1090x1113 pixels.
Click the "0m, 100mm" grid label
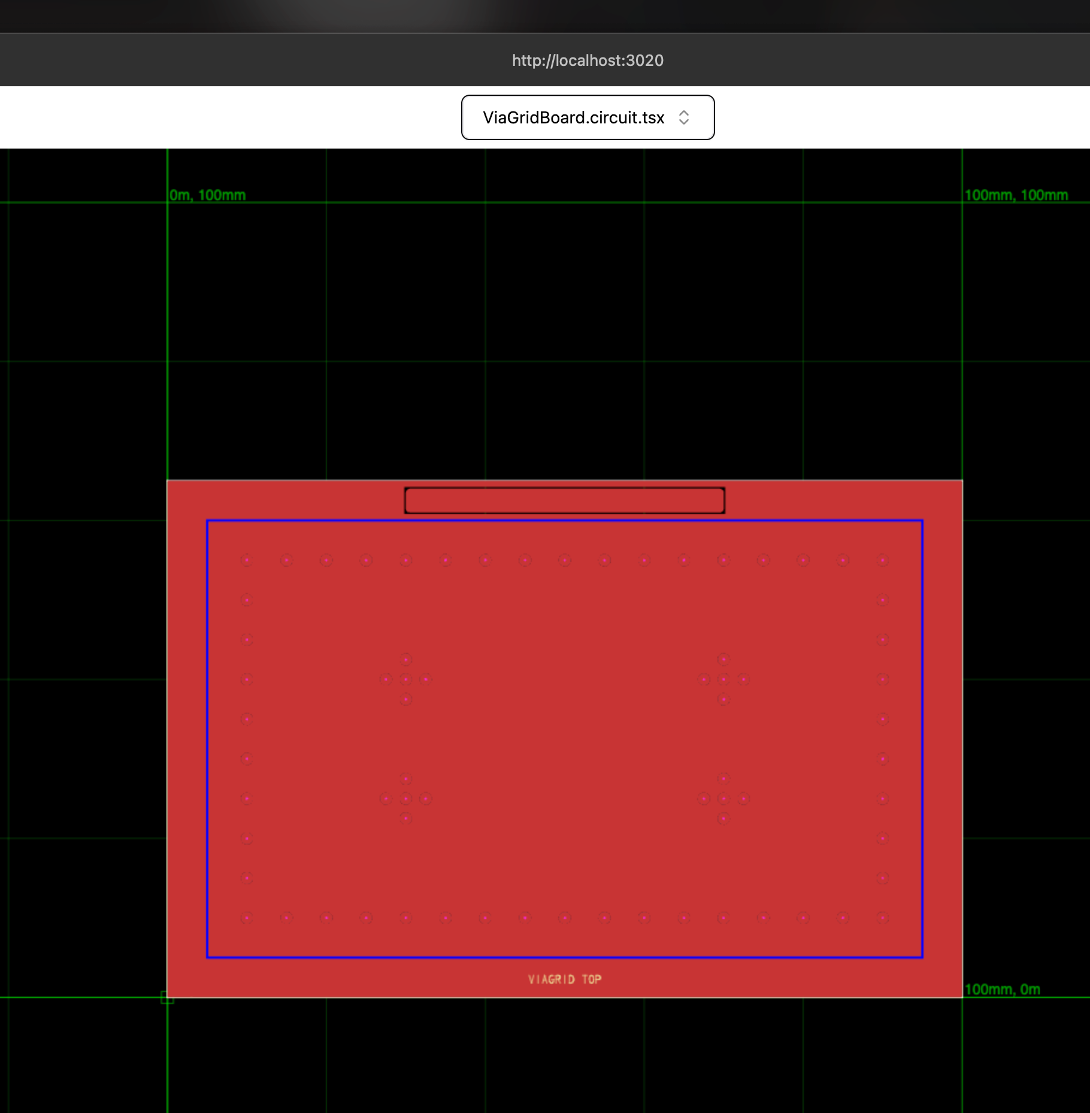(208, 195)
